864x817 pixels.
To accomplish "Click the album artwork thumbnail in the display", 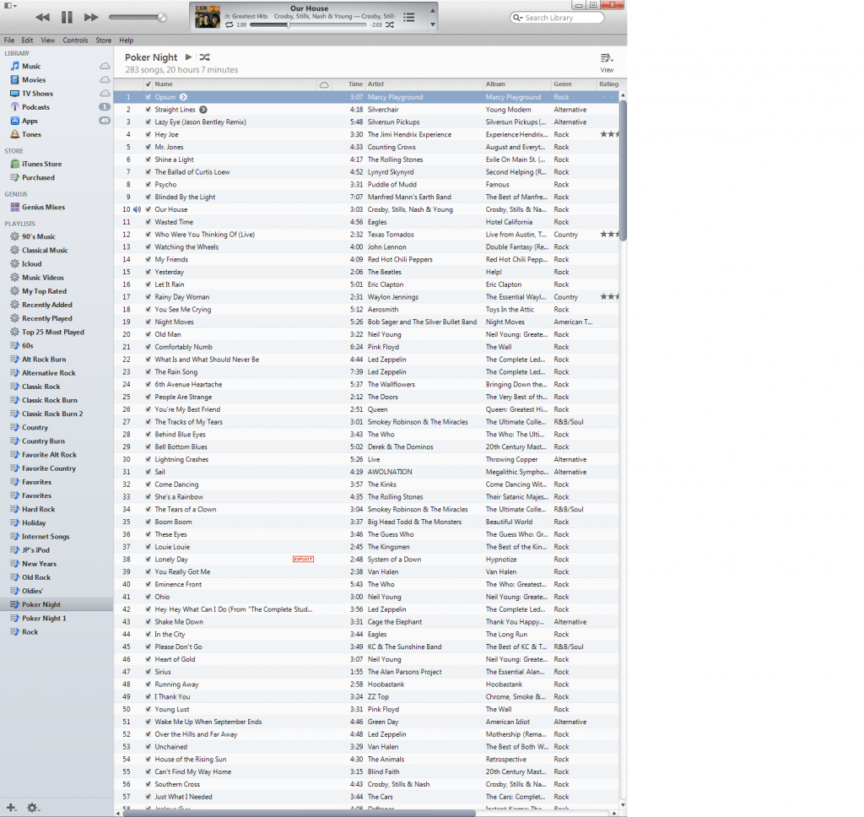I will [x=208, y=17].
